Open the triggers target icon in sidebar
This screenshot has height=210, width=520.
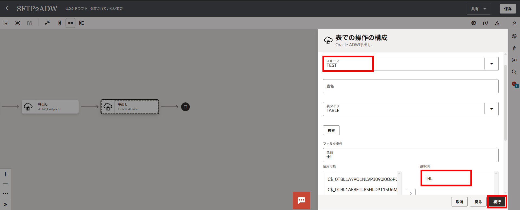[x=514, y=36]
